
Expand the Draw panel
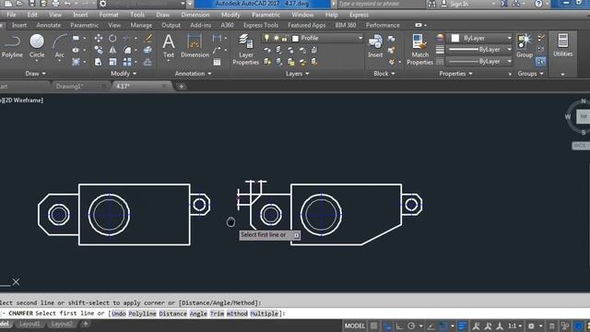click(x=36, y=74)
